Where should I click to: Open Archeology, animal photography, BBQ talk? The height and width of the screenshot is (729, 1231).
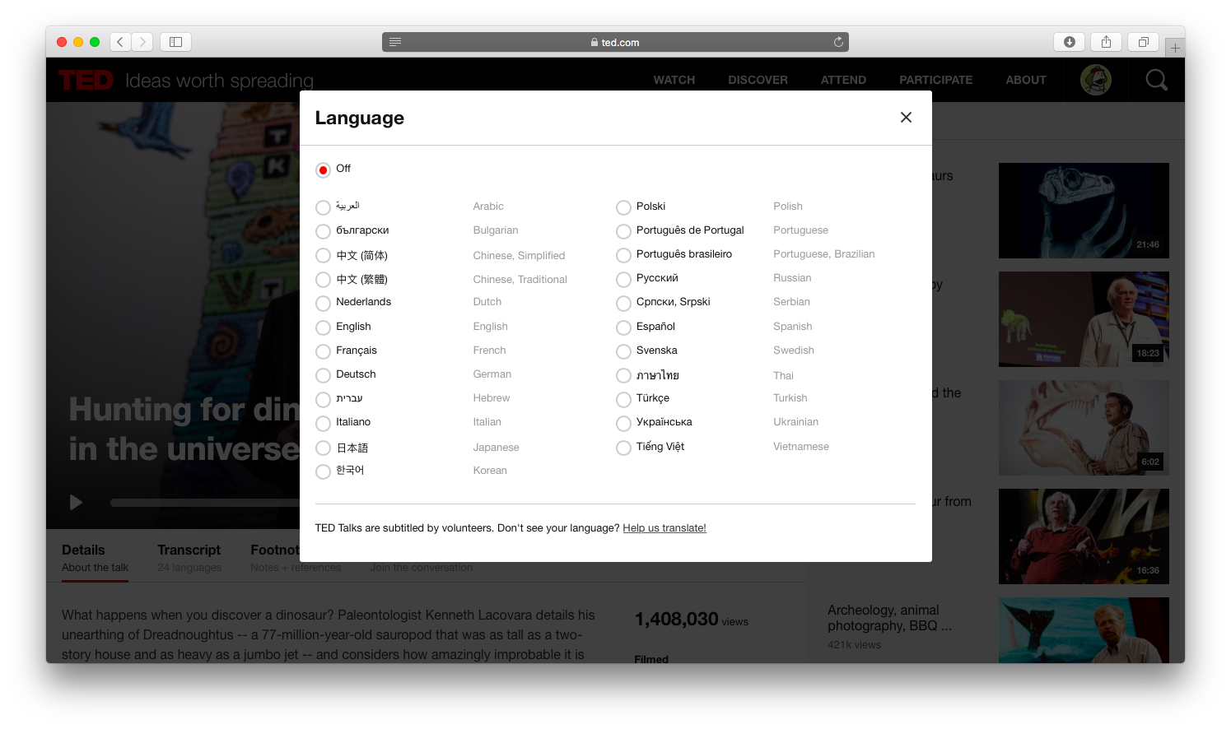[889, 618]
